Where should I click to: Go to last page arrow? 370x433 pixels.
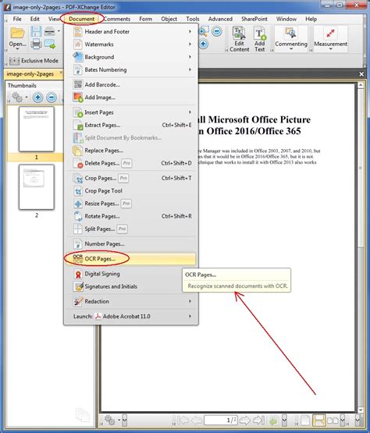(x=259, y=421)
